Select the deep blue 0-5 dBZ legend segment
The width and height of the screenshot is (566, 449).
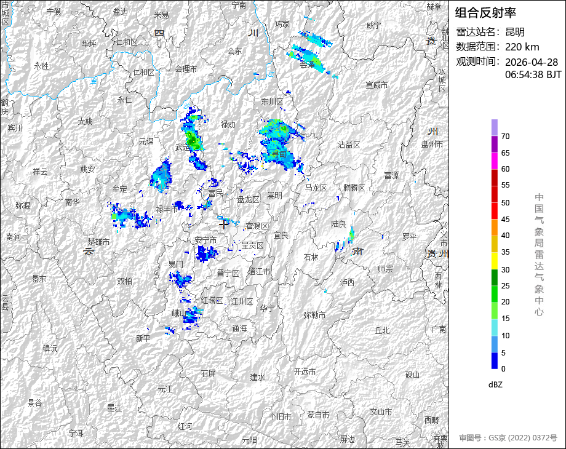(x=494, y=360)
